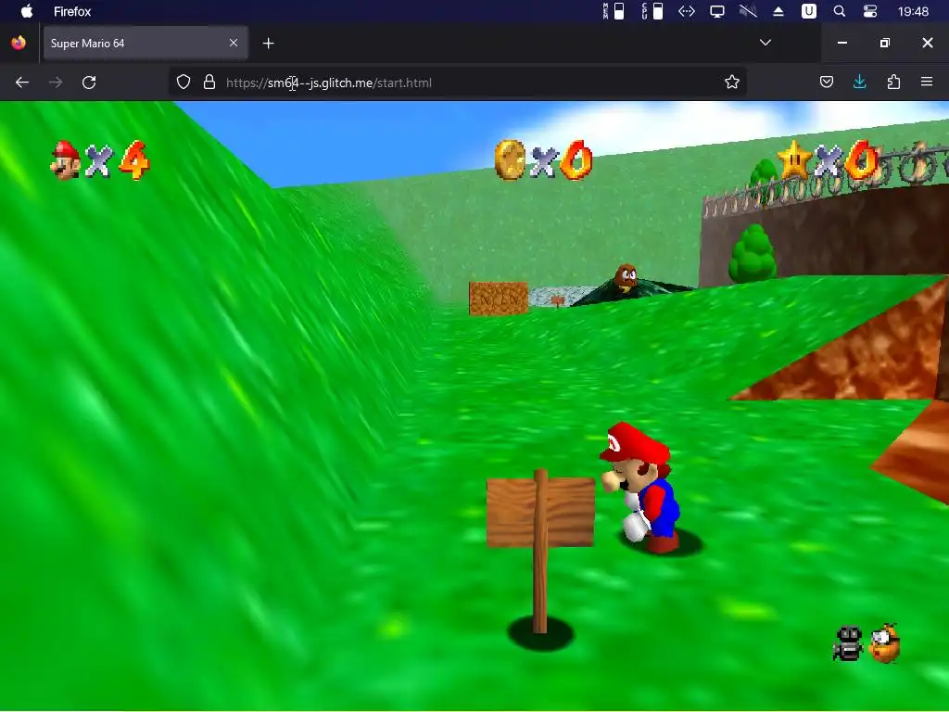Open the Apple menu
The width and height of the screenshot is (949, 712).
pos(27,11)
